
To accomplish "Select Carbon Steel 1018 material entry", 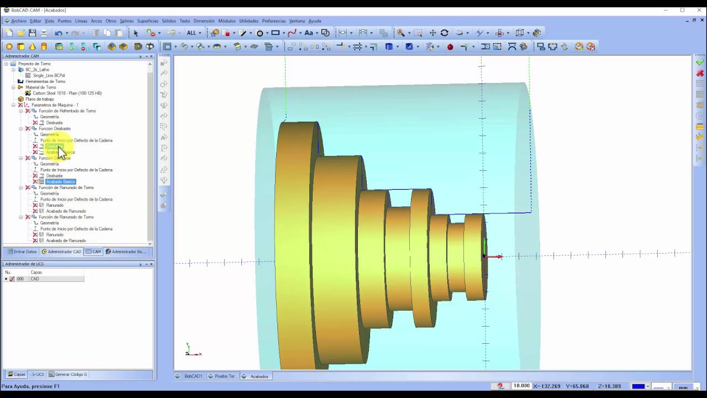I will pos(67,93).
